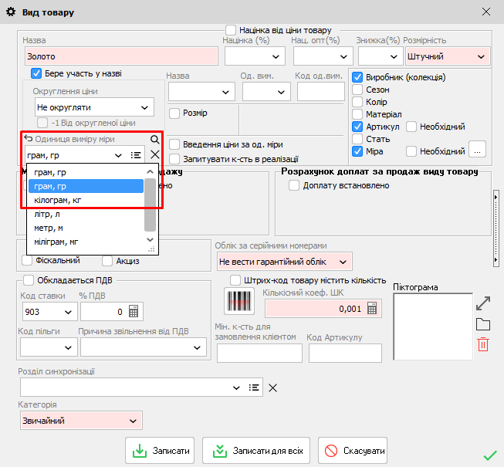Screen dimensions: 504x467
Task: Open the calculator next to % ПДВ field
Action: pos(133,312)
